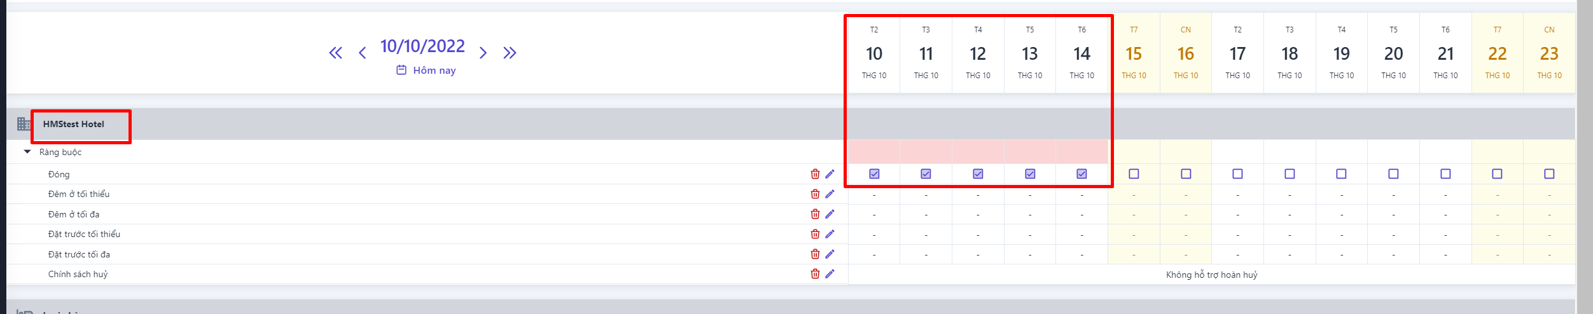Edit the Đêm ở tối đa row
This screenshot has height=314, width=1593.
(830, 214)
